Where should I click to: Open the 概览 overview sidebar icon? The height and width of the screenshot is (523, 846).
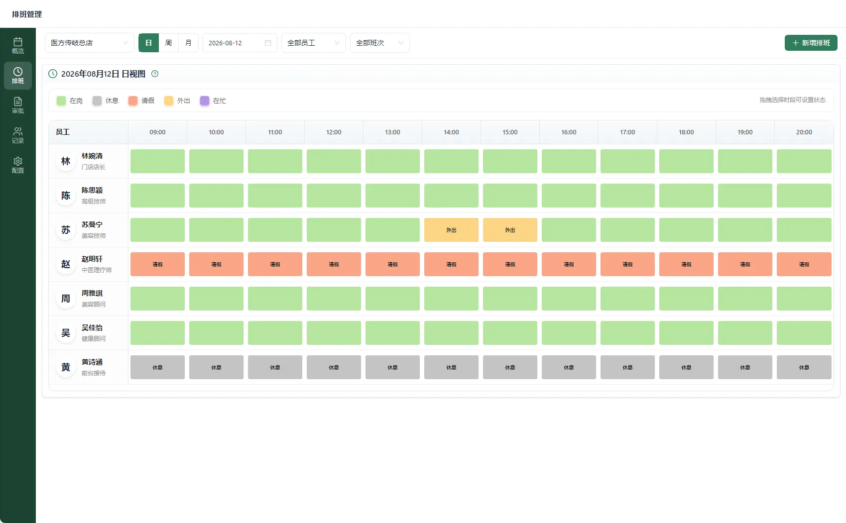click(x=18, y=45)
